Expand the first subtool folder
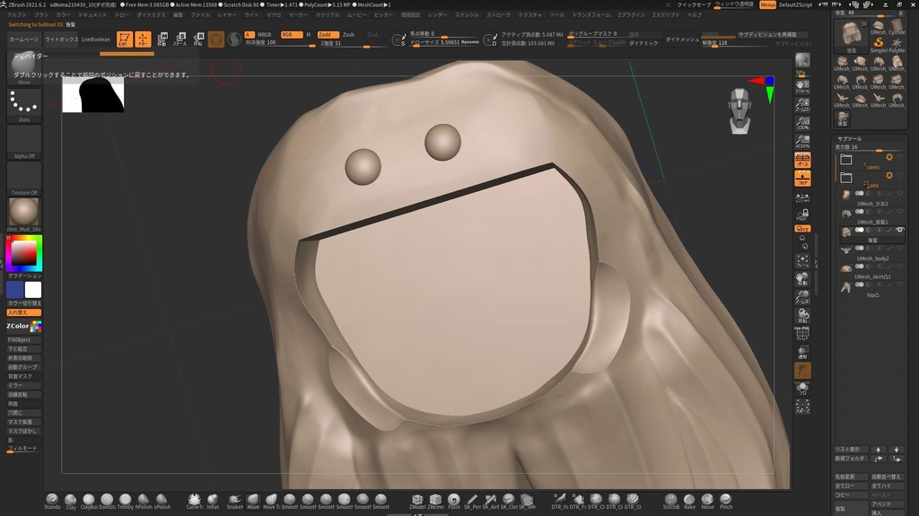The image size is (919, 516). coord(846,159)
